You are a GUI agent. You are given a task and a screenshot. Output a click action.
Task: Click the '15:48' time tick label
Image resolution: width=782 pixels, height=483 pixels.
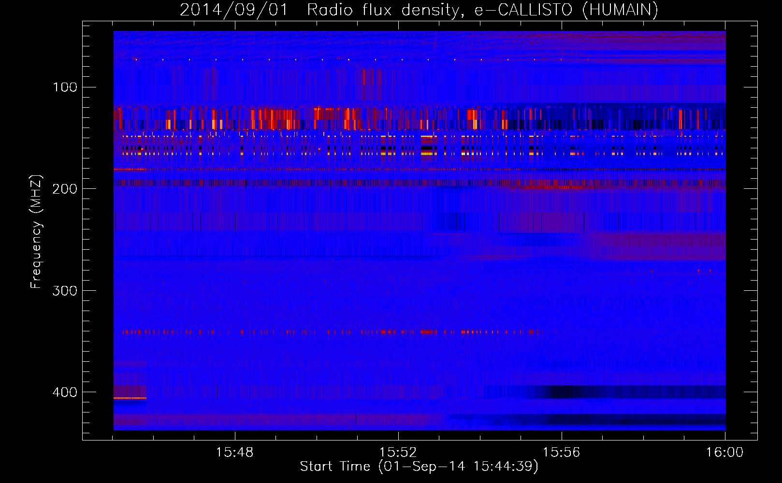tap(235, 453)
